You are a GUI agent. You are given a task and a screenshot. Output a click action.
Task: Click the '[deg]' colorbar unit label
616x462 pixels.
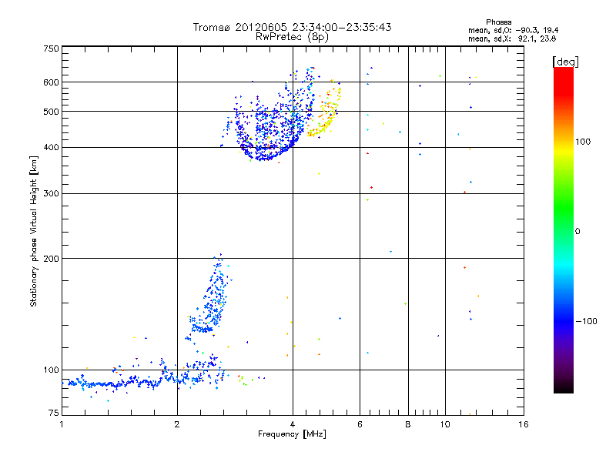pos(565,62)
